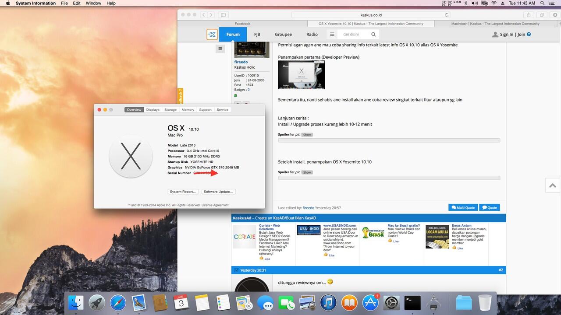Viewport: 561px width, 315px height.
Task: Open Launchpad from the Dock
Action: click(97, 303)
